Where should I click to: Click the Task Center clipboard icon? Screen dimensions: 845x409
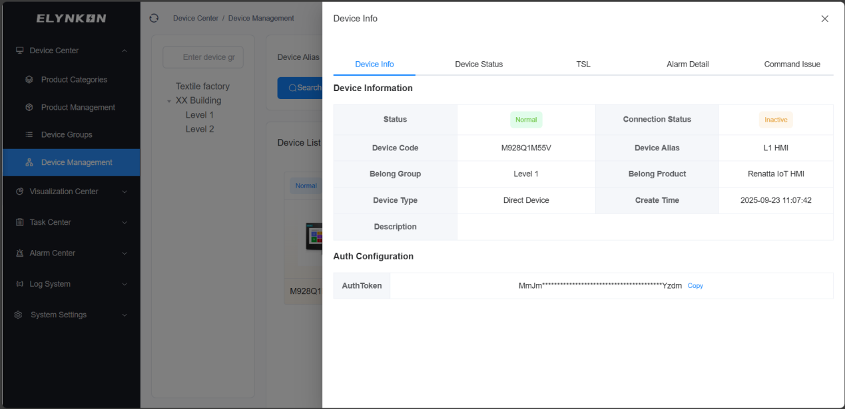[x=20, y=222]
